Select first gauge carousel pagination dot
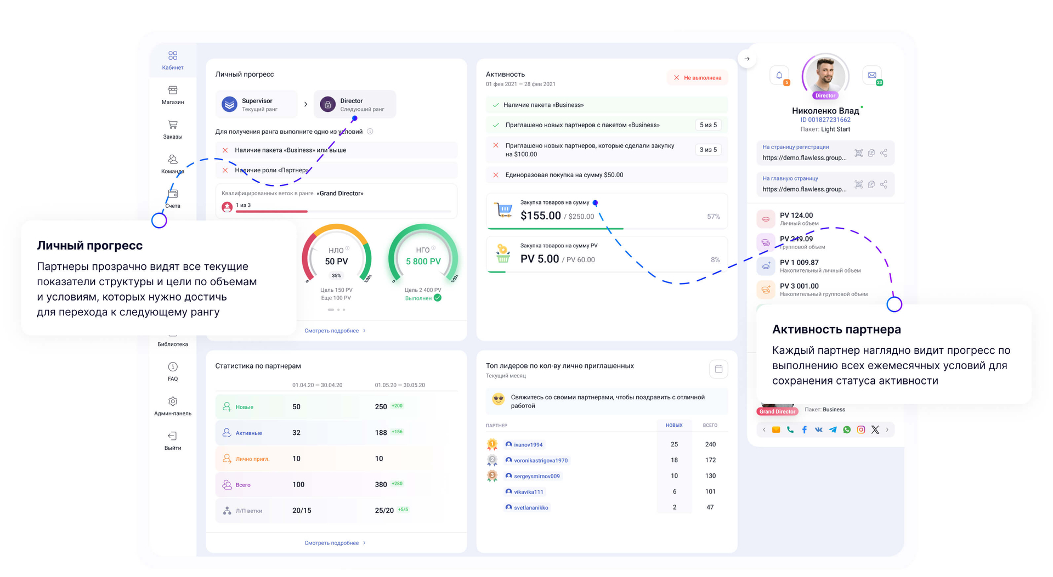This screenshot has width=1053, height=577. point(331,310)
